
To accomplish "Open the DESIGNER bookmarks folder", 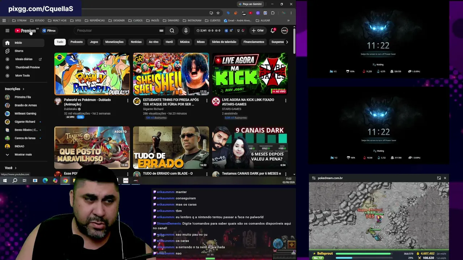I will 116,21.
